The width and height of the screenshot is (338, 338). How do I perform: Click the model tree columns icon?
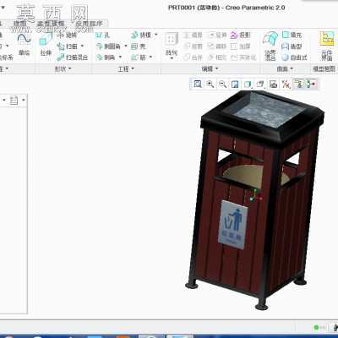pyautogui.click(x=14, y=100)
